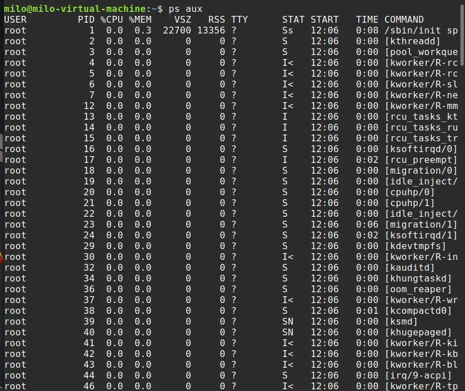Click the COMMAND column header

(x=404, y=19)
